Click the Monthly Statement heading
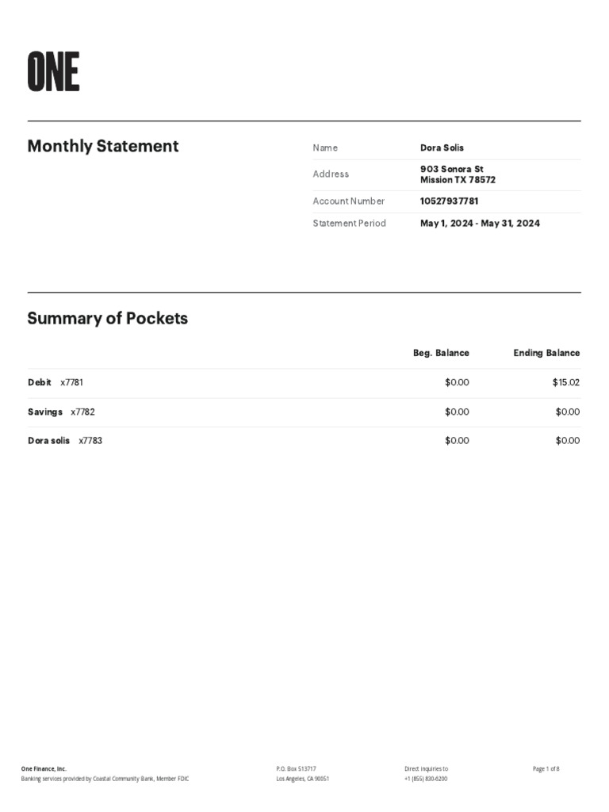609x812 pixels. click(x=103, y=146)
